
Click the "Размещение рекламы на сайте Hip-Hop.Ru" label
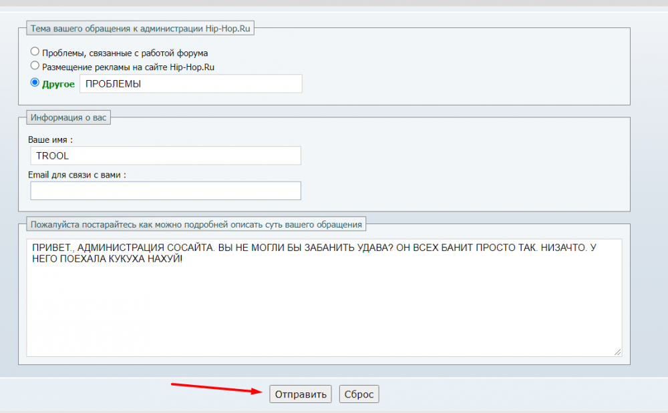point(128,67)
